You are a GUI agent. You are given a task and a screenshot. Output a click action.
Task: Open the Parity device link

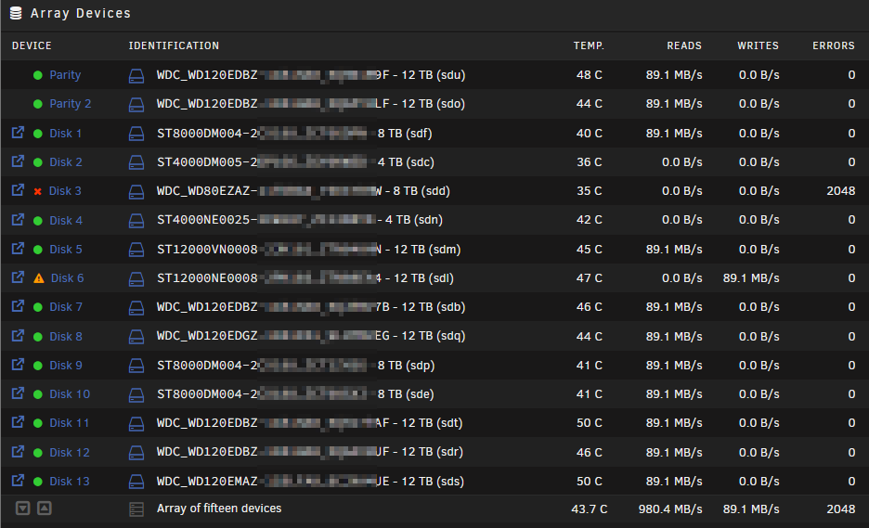pos(65,75)
